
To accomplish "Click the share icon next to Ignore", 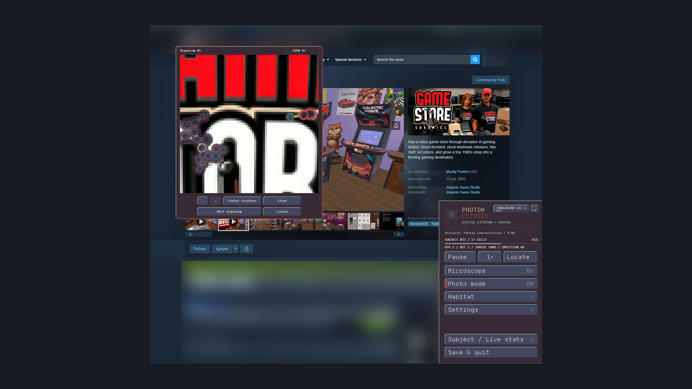I will [247, 249].
